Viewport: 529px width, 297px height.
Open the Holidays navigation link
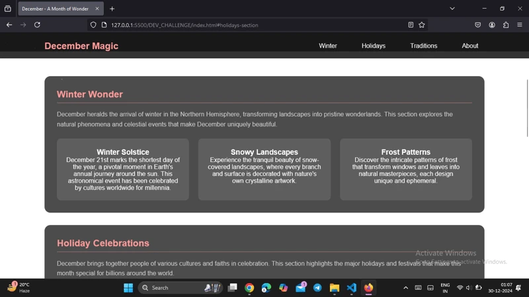[x=374, y=46]
